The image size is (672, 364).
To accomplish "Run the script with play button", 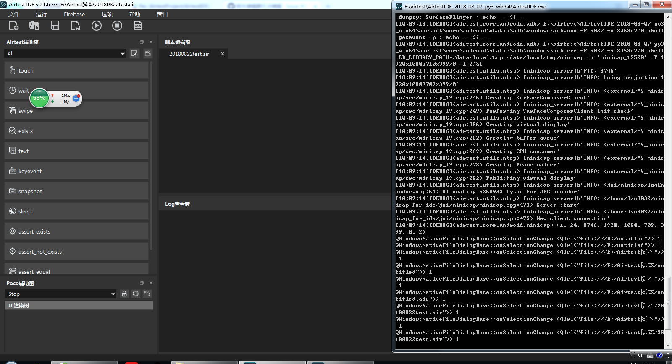I will 97,26.
